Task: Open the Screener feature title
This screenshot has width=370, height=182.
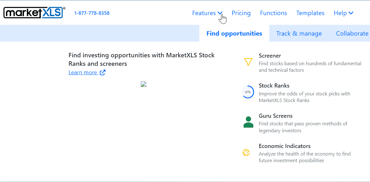Action: 270,56
